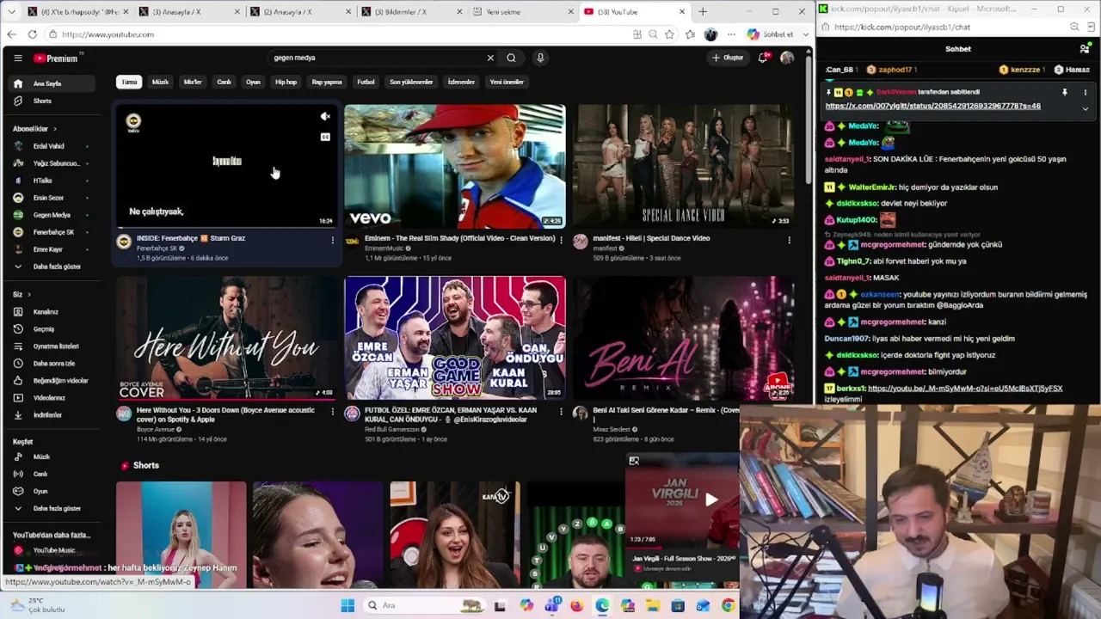
Task: Start voice search with the microphone
Action: tap(540, 58)
